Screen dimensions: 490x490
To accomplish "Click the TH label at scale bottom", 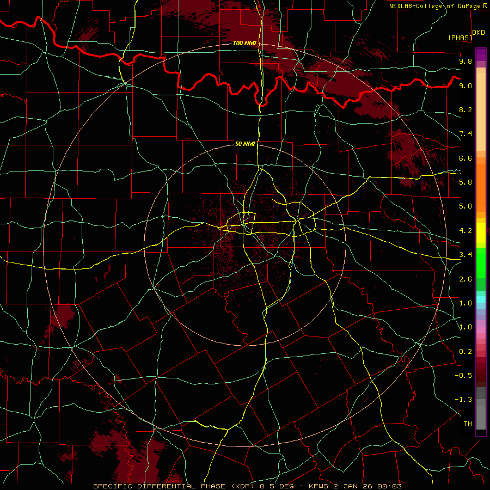I will (x=468, y=424).
